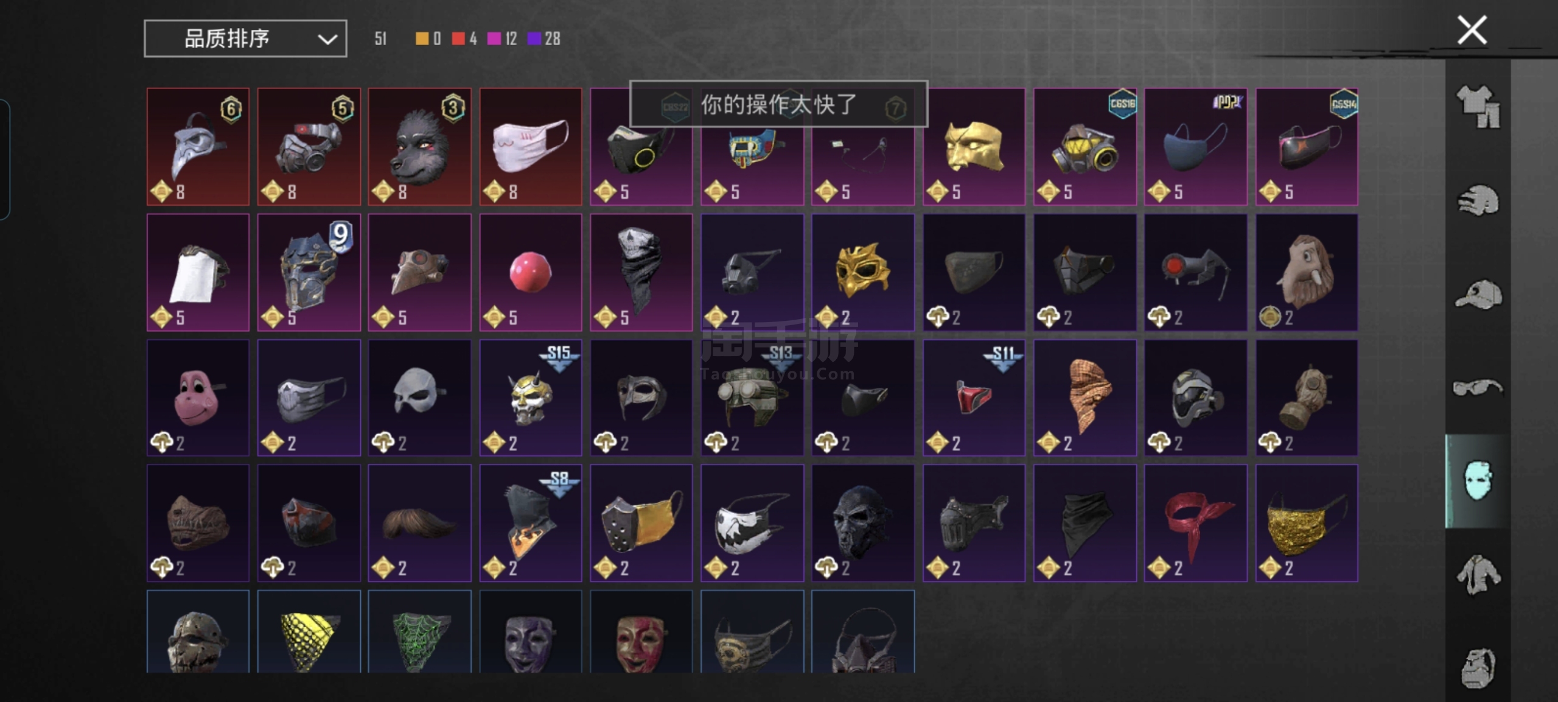1558x702 pixels.
Task: Filter by the purple quality swatch
Action: coord(534,38)
